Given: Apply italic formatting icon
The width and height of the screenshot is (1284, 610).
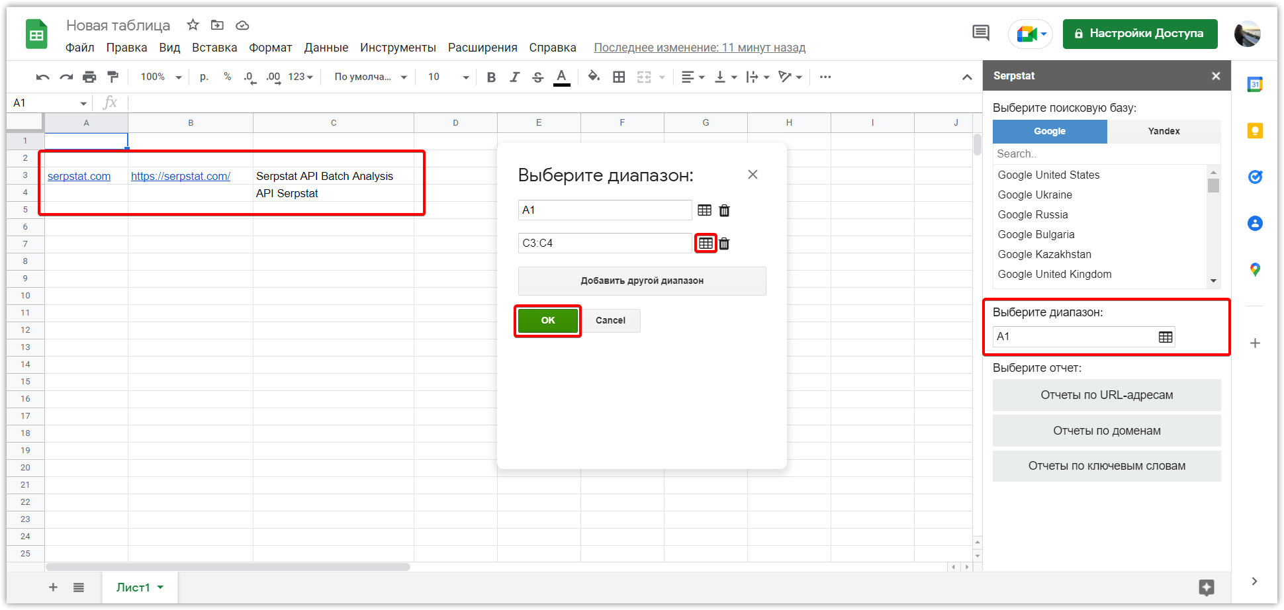Looking at the screenshot, I should [514, 77].
